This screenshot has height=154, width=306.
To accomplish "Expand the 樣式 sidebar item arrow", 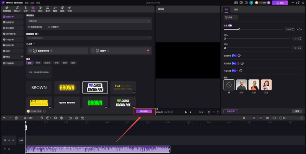I will point(22,57).
